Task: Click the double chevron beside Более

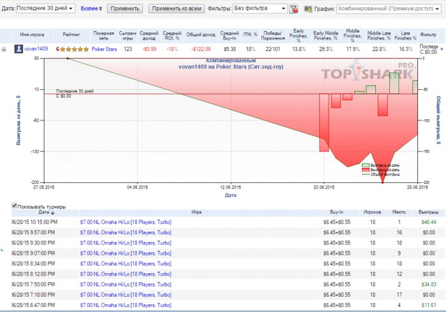Action: [x=100, y=9]
